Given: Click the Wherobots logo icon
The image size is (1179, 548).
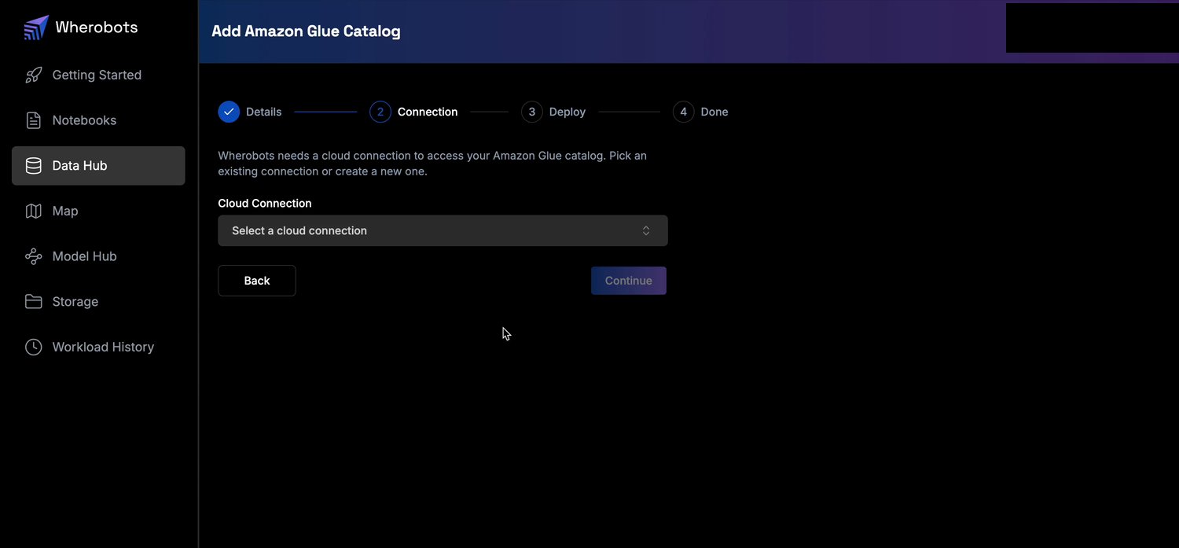Looking at the screenshot, I should pyautogui.click(x=36, y=28).
